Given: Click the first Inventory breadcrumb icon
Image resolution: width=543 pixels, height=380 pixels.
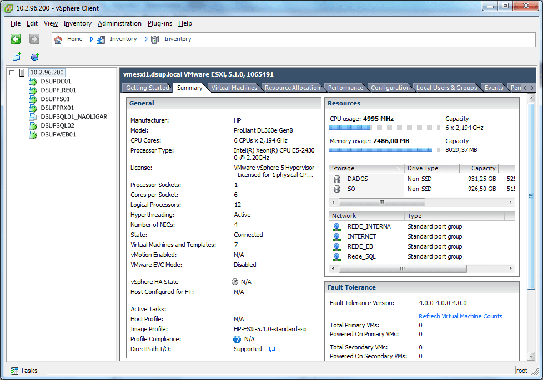Looking at the screenshot, I should 101,39.
